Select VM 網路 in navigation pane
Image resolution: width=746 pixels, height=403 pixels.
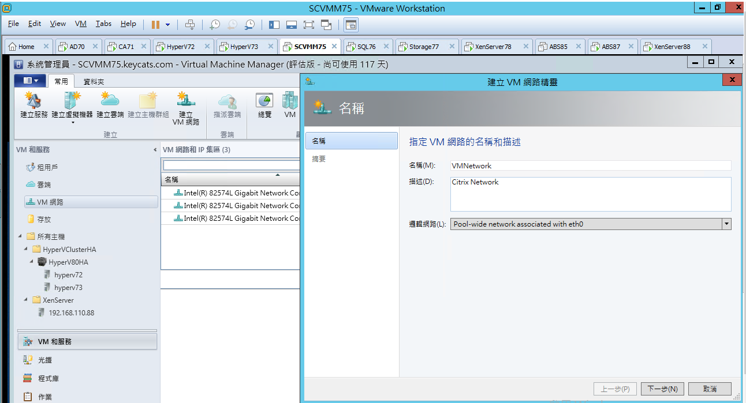[x=91, y=202]
